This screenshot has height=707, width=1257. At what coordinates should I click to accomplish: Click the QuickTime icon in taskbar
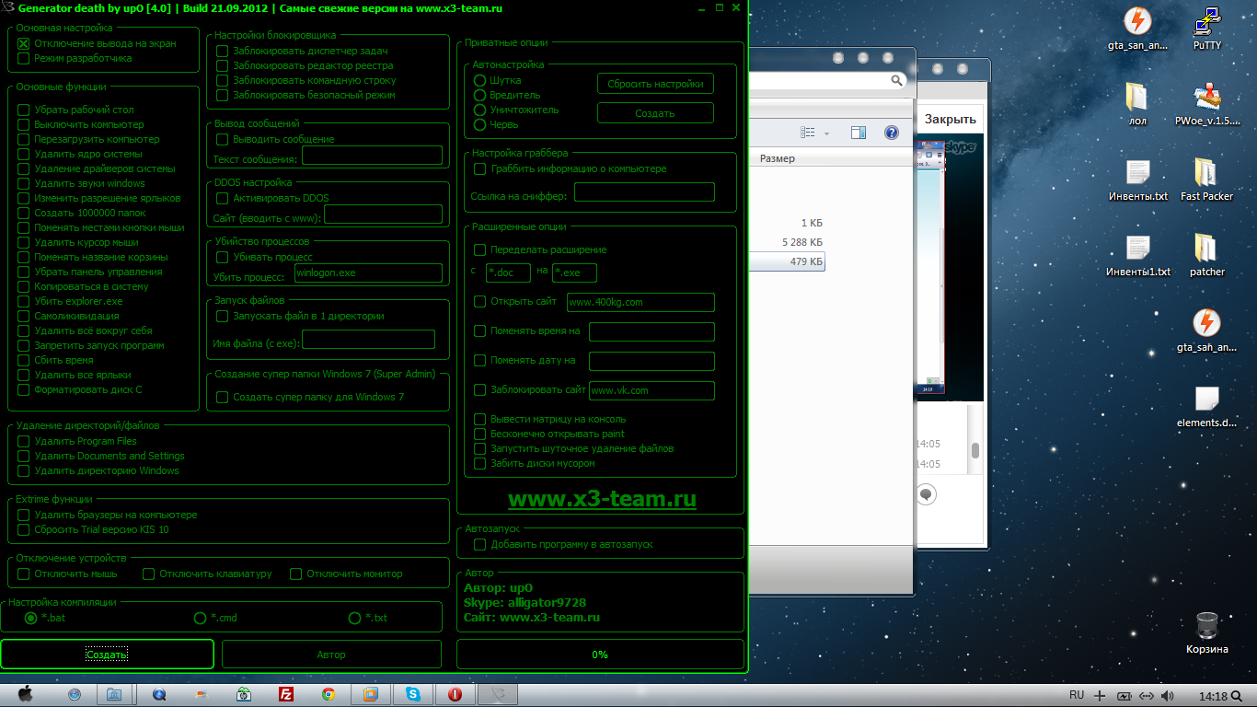click(x=158, y=695)
